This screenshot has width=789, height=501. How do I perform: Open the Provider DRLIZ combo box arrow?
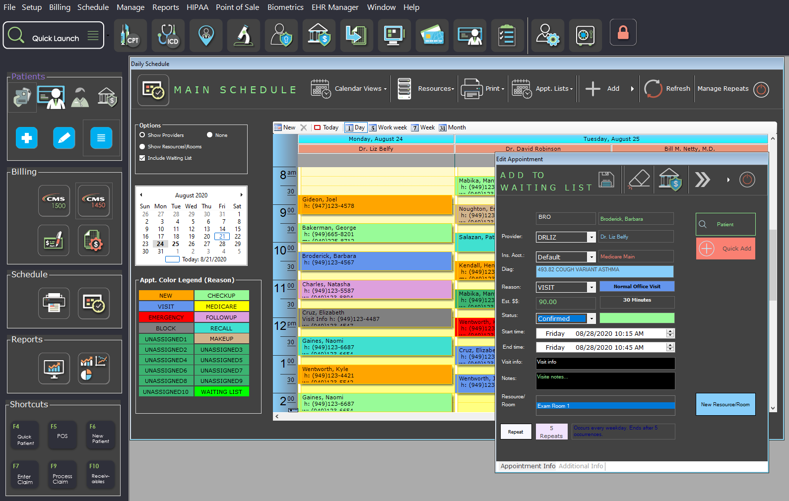[591, 237]
